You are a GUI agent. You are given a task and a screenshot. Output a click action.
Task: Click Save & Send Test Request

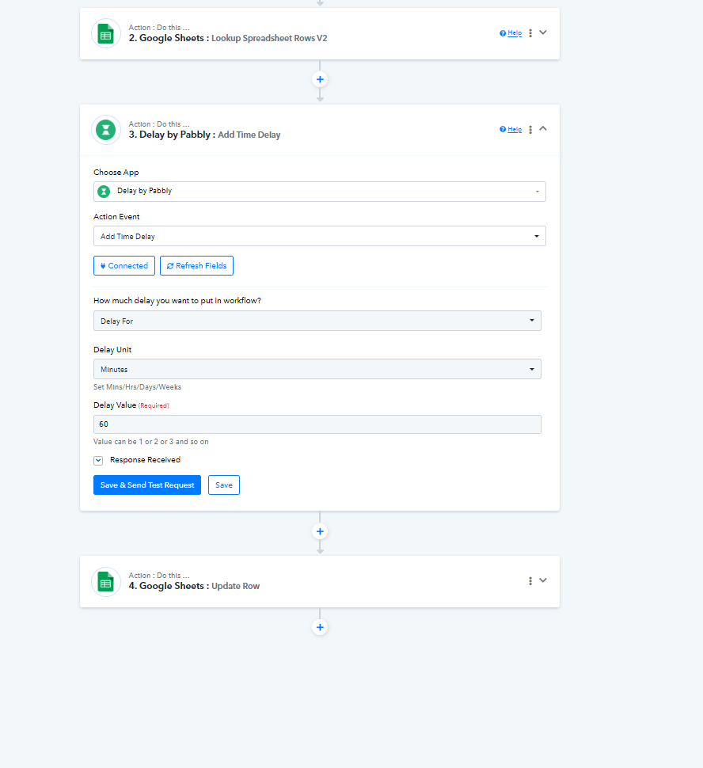pyautogui.click(x=147, y=485)
